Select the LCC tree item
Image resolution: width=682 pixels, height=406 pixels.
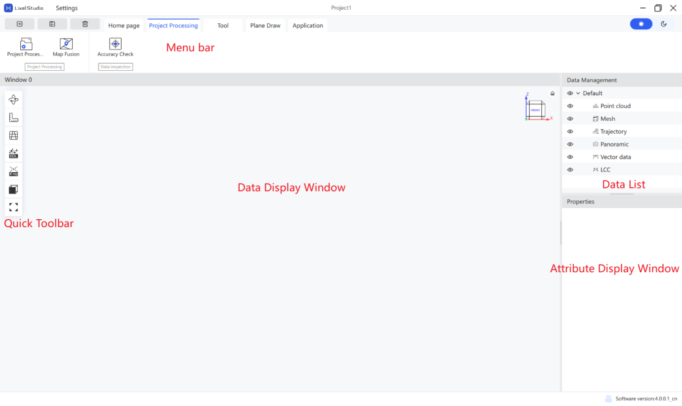605,170
